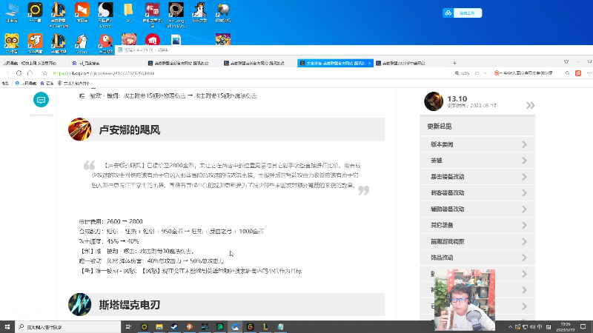
Task: Reload the page with the refresh icon
Action: pyautogui.click(x=19, y=73)
